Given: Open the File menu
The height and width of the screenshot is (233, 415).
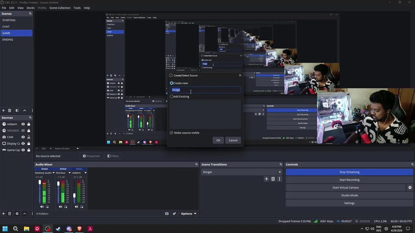Looking at the screenshot, I should click(4, 8).
